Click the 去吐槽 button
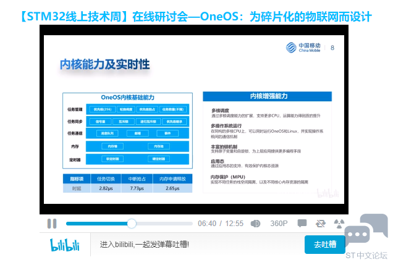The image size is (393, 265). point(325,245)
